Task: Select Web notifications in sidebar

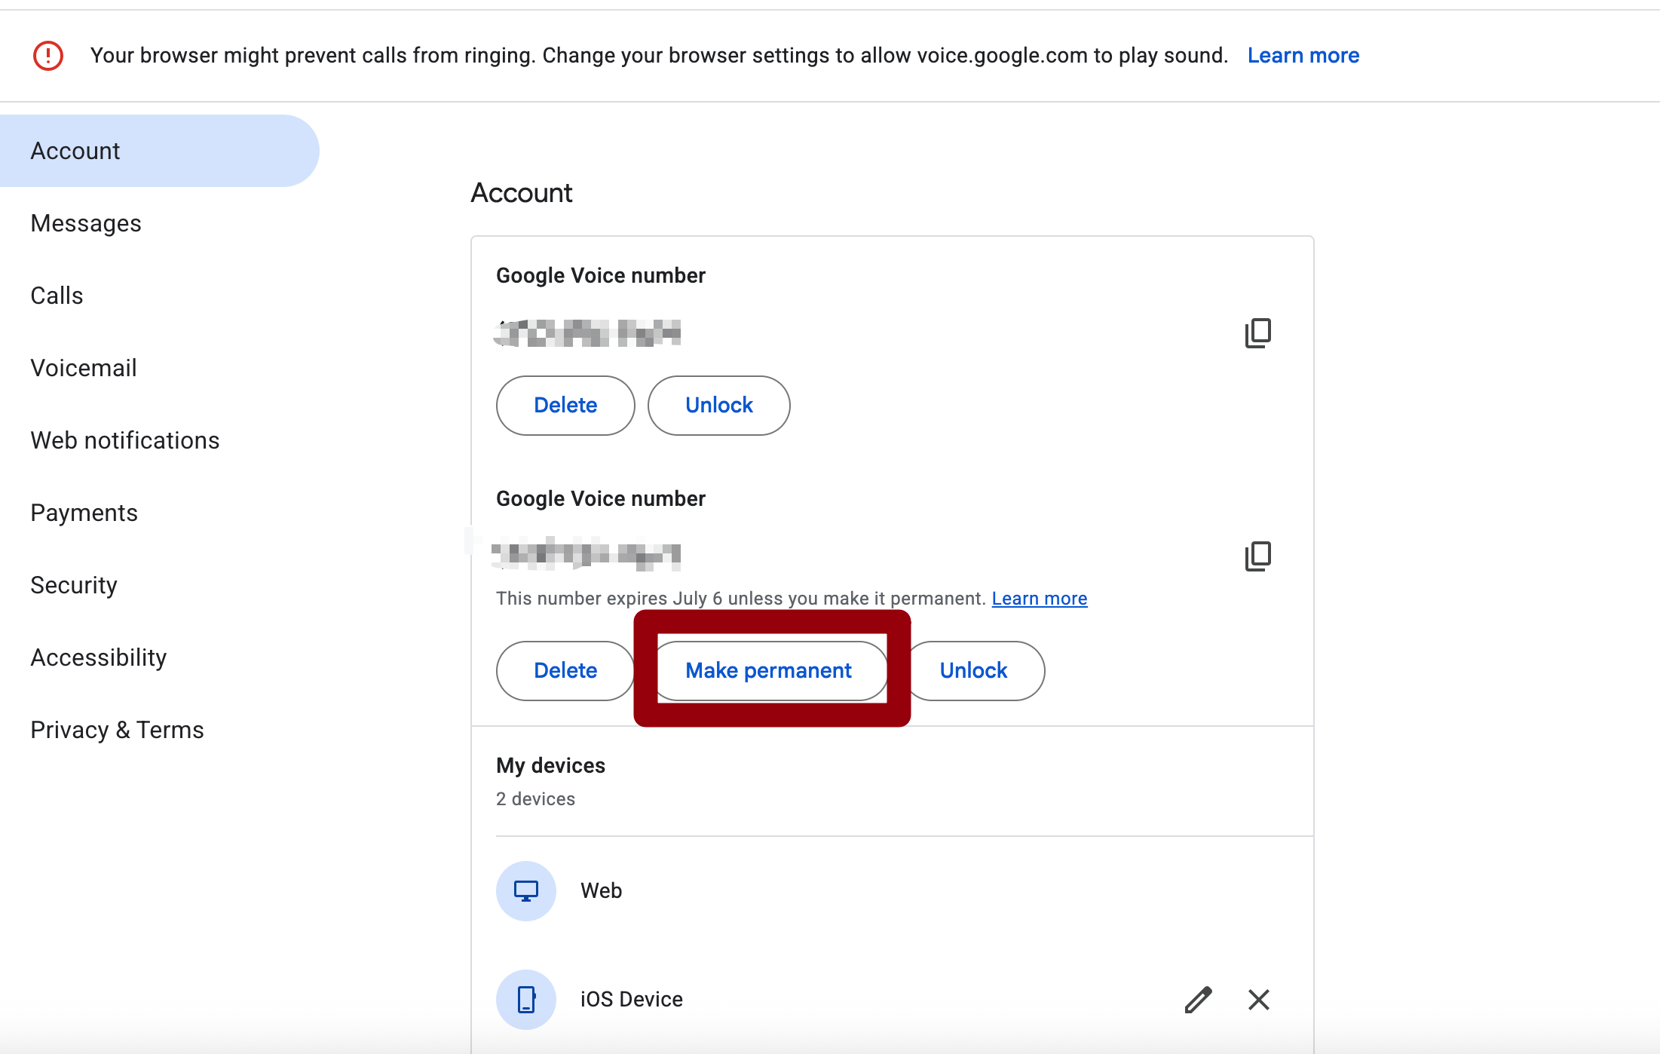Action: (125, 441)
